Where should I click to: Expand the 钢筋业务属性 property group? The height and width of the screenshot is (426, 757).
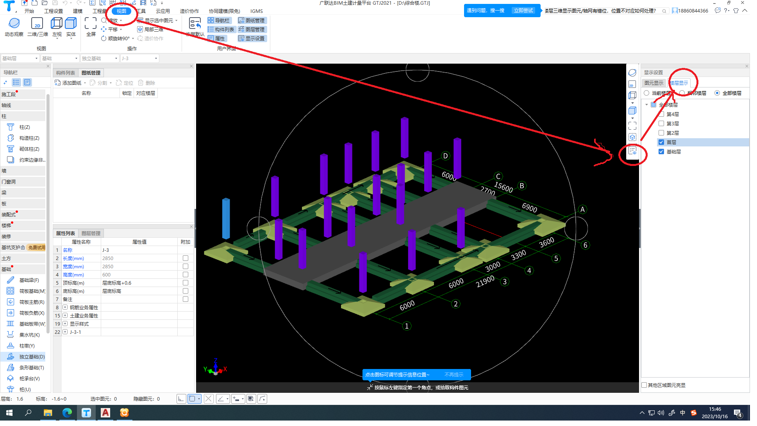(x=65, y=307)
